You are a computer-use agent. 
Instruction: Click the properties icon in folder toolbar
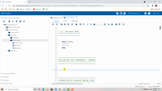pyautogui.click(x=20, y=21)
